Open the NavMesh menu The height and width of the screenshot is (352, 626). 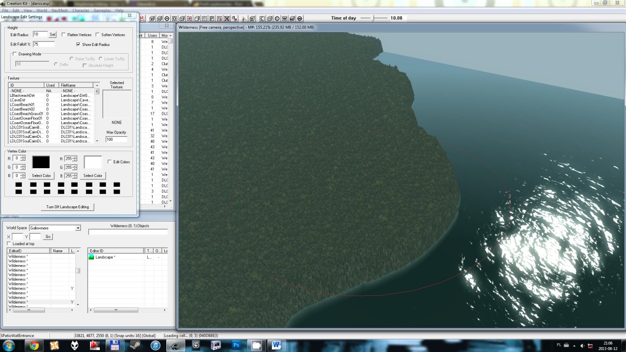59,10
